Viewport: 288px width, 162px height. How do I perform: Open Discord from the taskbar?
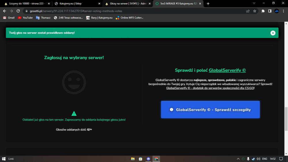[148, 159]
